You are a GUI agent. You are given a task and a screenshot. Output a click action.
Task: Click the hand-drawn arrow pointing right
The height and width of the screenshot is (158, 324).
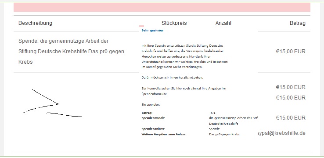(x=41, y=101)
